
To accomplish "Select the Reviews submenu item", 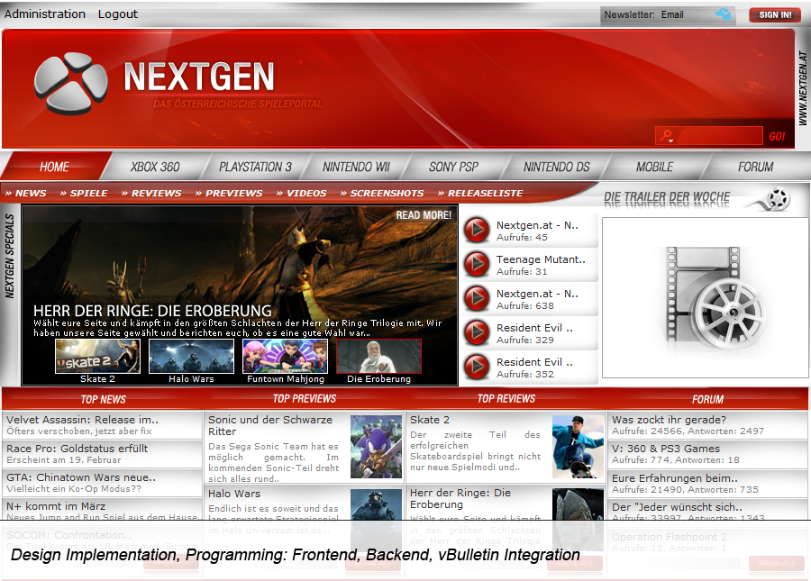I will [x=156, y=193].
